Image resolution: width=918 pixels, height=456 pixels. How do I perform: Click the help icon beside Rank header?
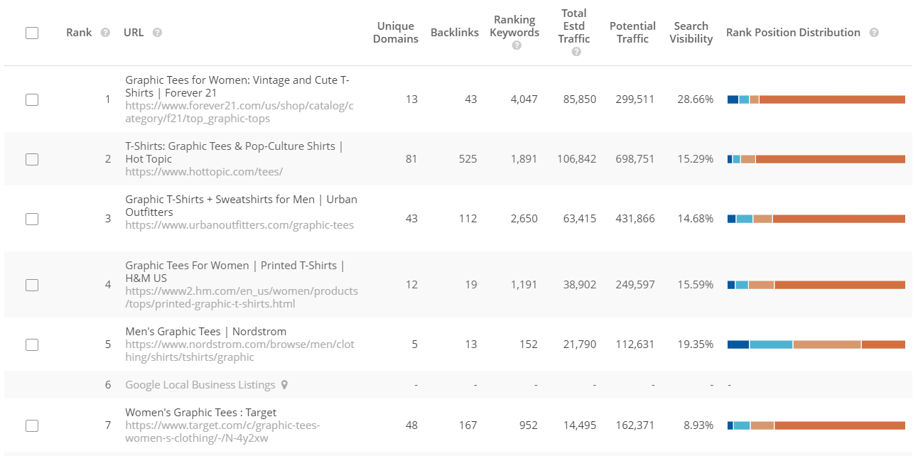105,33
